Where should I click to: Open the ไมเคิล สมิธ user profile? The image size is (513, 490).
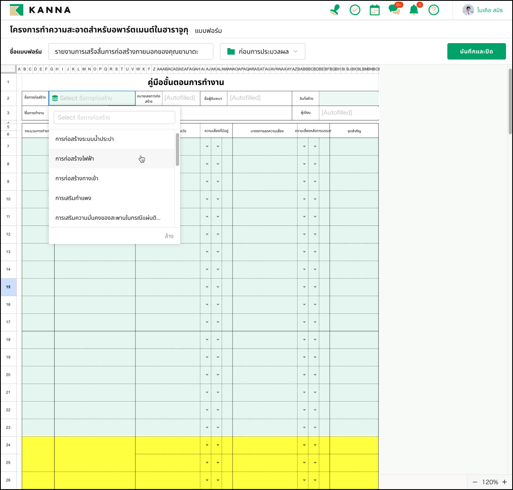(x=483, y=10)
